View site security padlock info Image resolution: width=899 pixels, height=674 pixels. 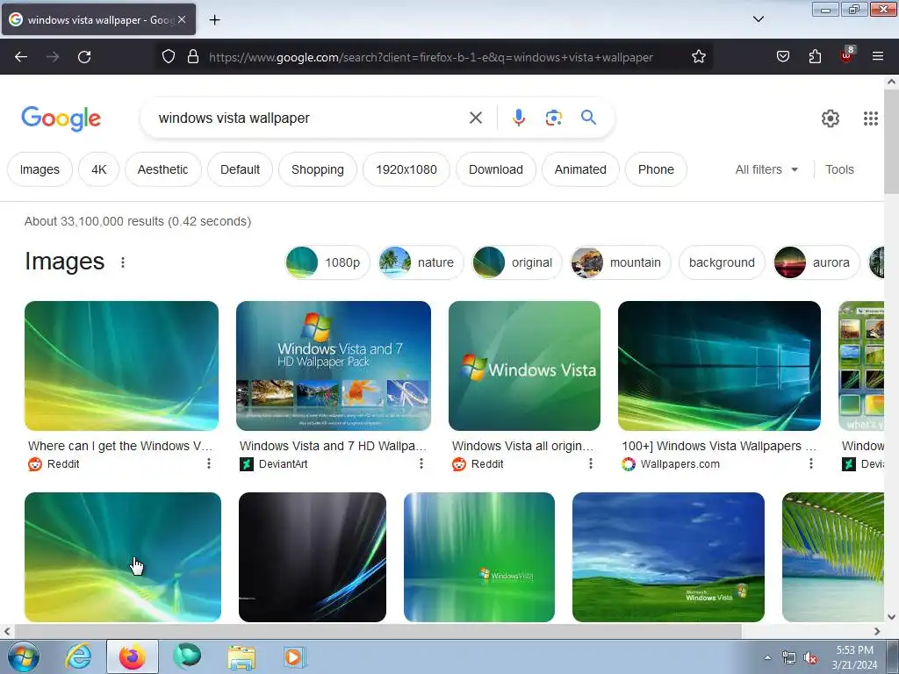coord(193,56)
